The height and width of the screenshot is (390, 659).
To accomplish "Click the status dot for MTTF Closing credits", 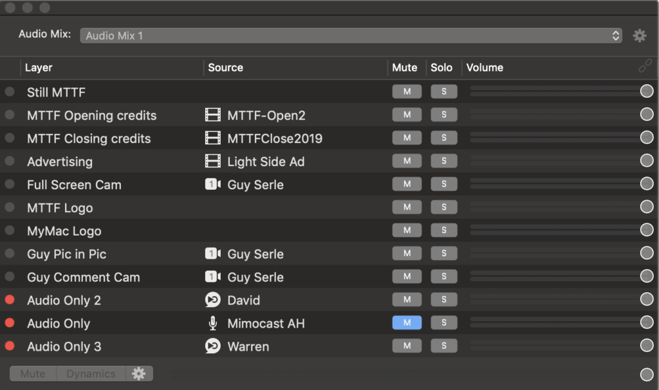I will click(x=10, y=138).
